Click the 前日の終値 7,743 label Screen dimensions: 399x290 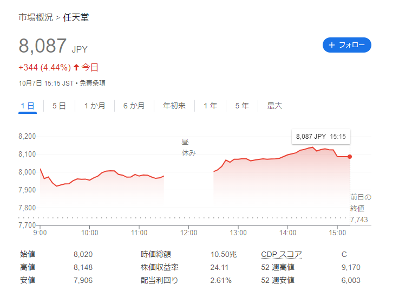click(x=361, y=208)
